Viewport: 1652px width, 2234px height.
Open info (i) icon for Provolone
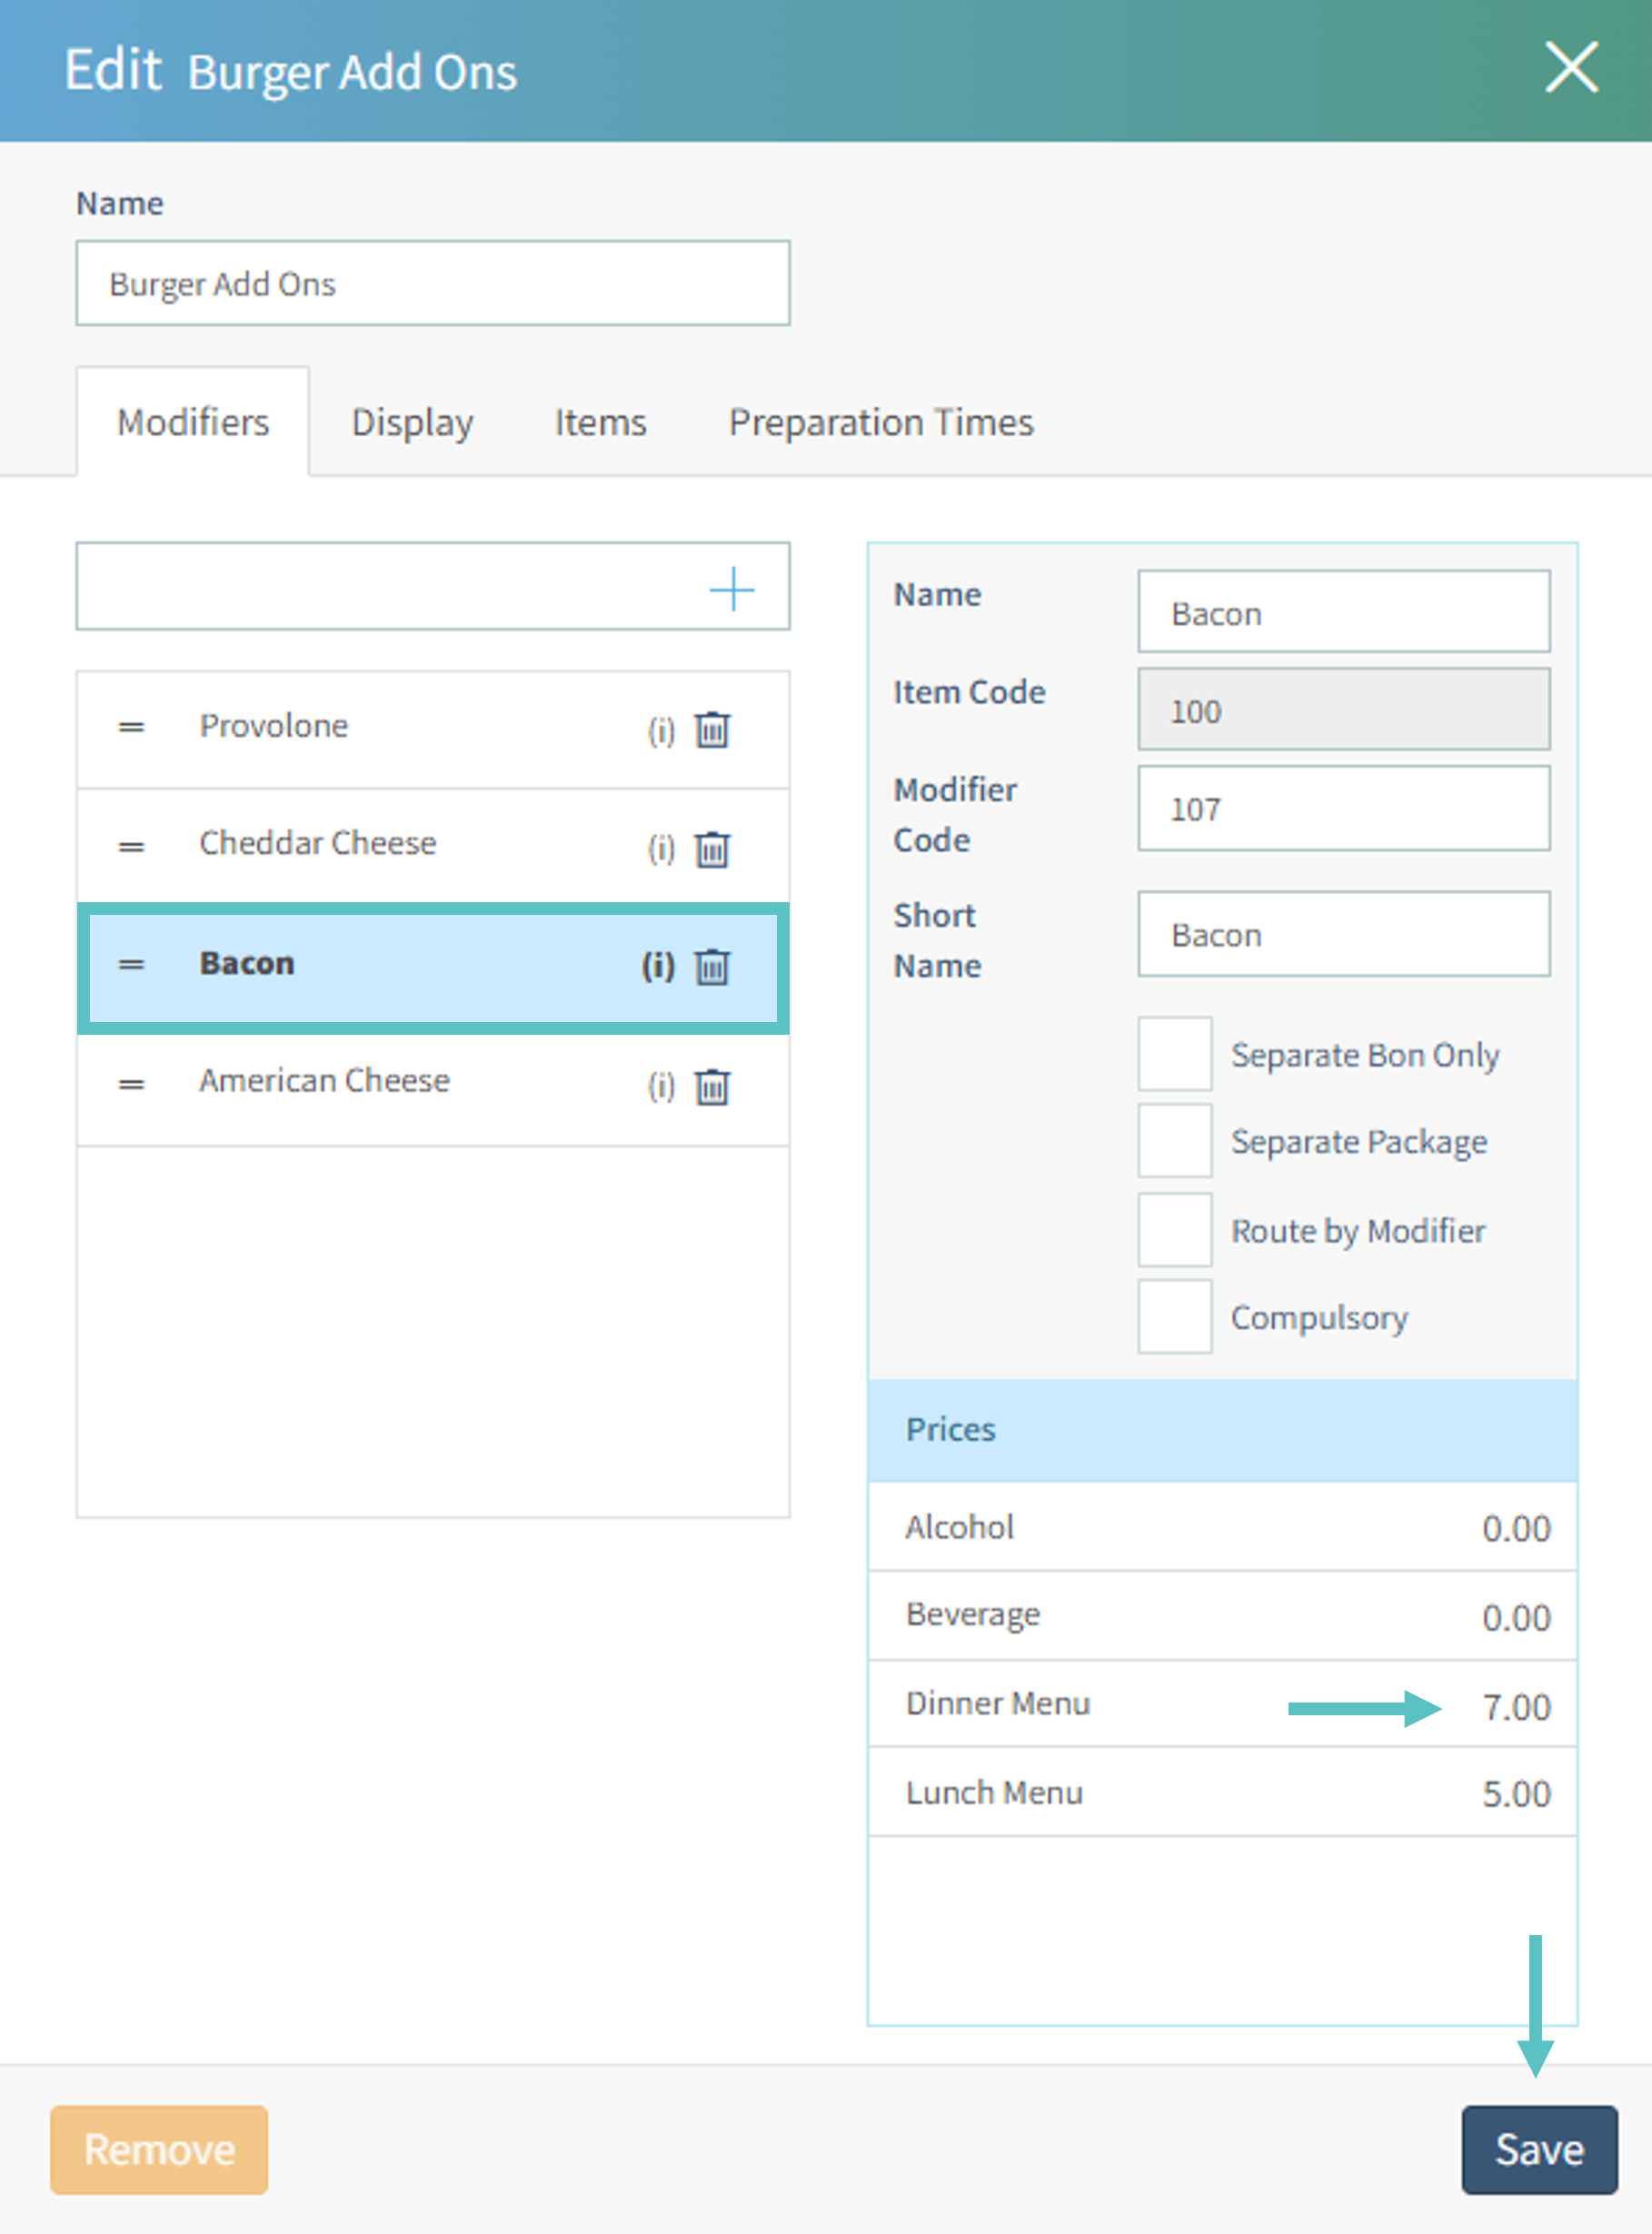tap(660, 730)
